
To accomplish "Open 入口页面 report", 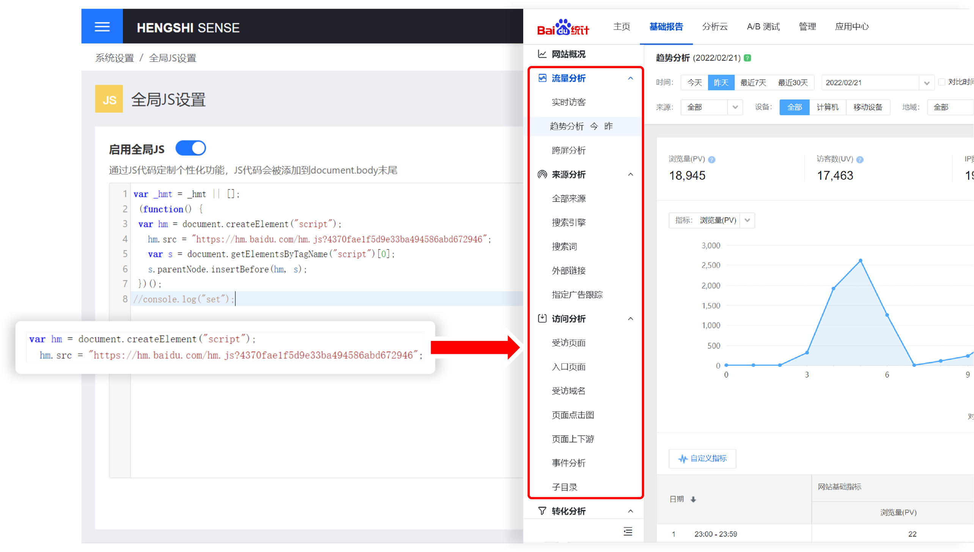I will tap(568, 367).
